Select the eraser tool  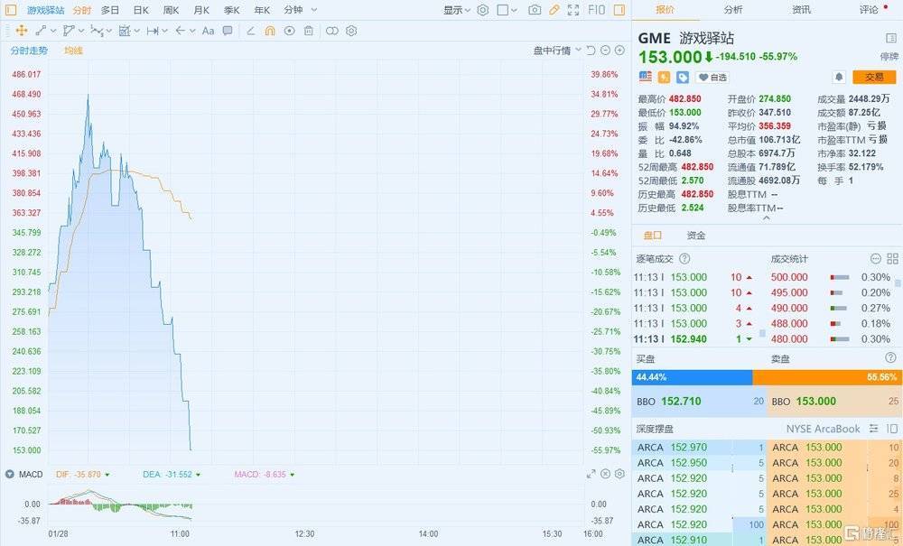click(x=250, y=31)
